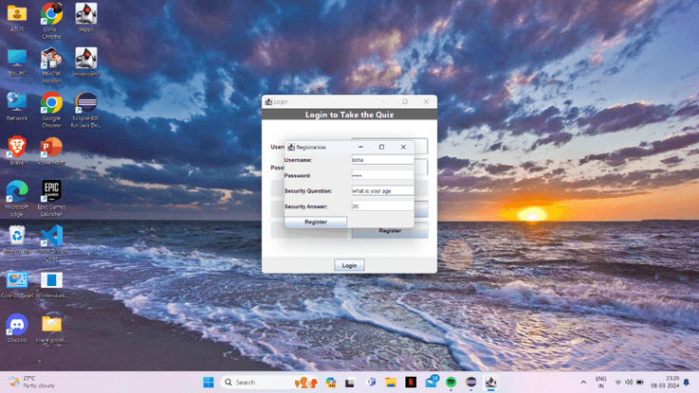Open Brave browser desktop icon
This screenshot has height=393, width=699.
[17, 147]
